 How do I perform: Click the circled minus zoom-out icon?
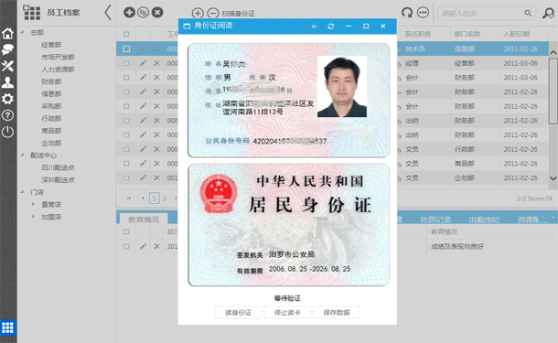pos(213,14)
